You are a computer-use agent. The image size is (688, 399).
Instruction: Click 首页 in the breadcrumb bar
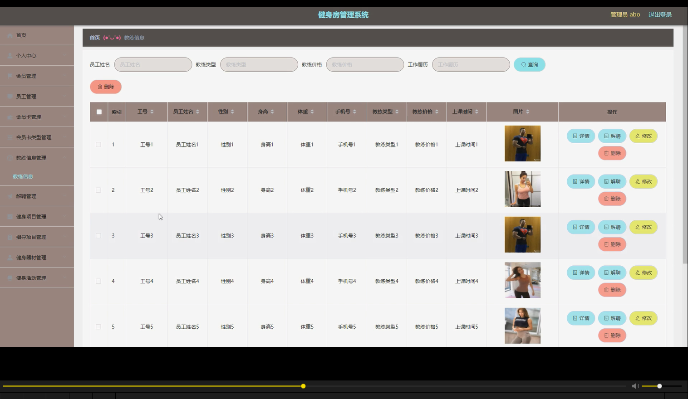click(95, 38)
